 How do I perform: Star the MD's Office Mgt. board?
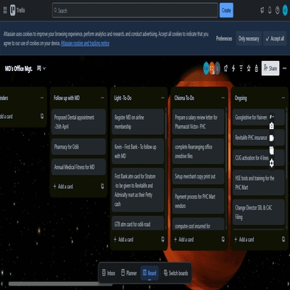(x=249, y=68)
